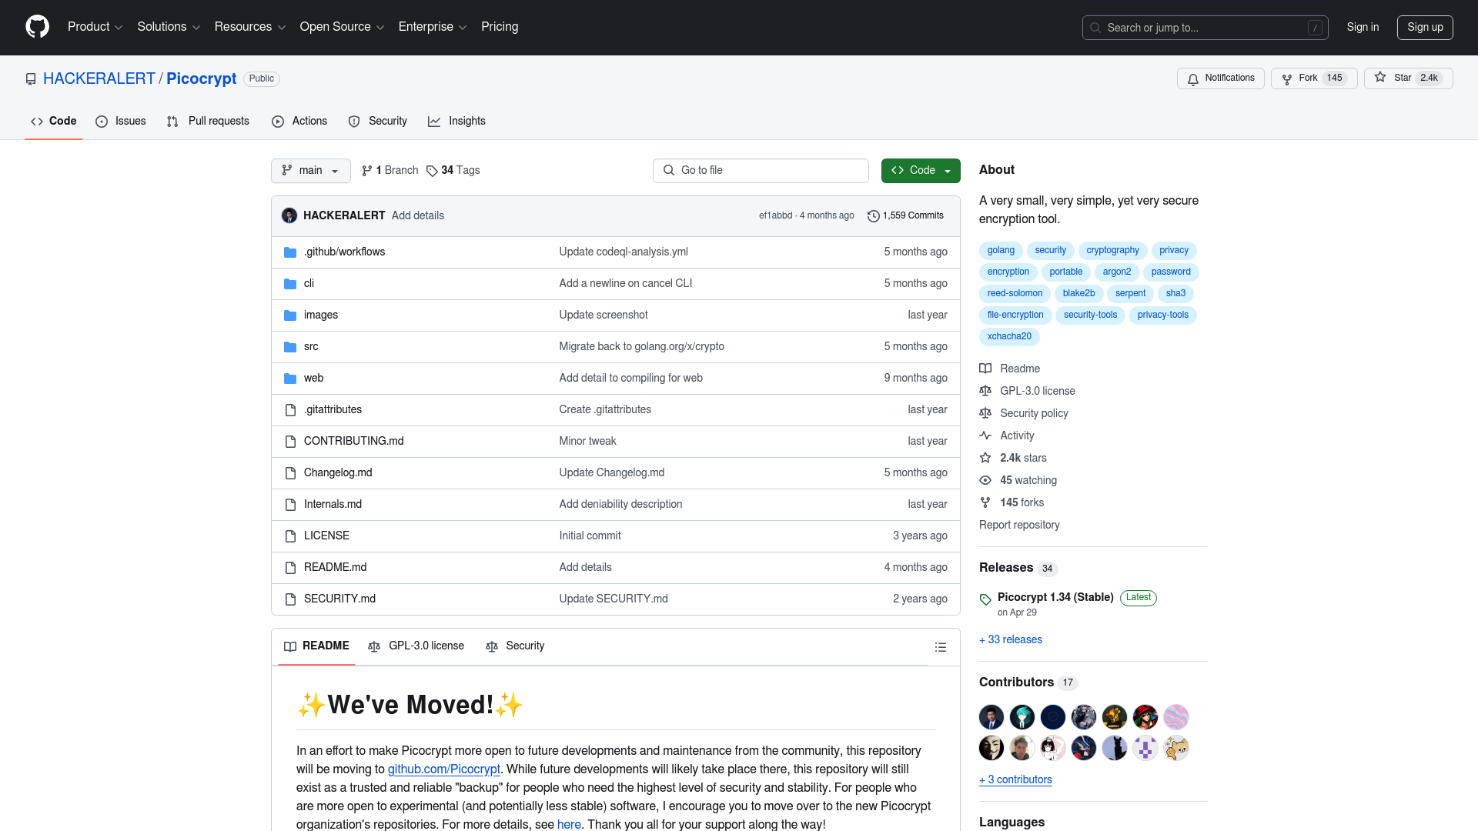Toggle GPL-3.0 license sidebar link
This screenshot has width=1478, height=831.
point(1038,391)
